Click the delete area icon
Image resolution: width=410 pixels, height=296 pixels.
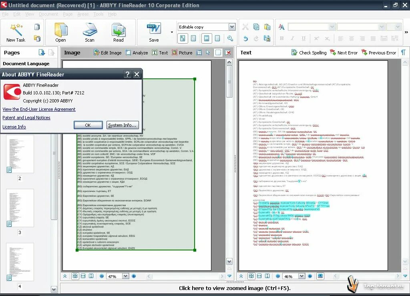coord(228,53)
